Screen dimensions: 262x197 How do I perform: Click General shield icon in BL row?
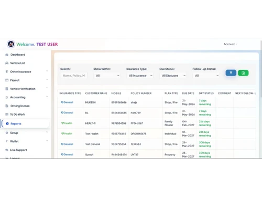[x=62, y=112]
